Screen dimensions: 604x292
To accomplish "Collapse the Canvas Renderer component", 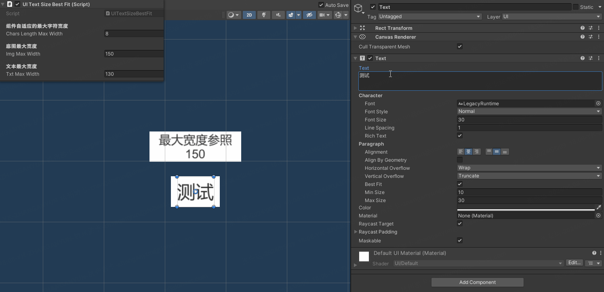I will (355, 37).
